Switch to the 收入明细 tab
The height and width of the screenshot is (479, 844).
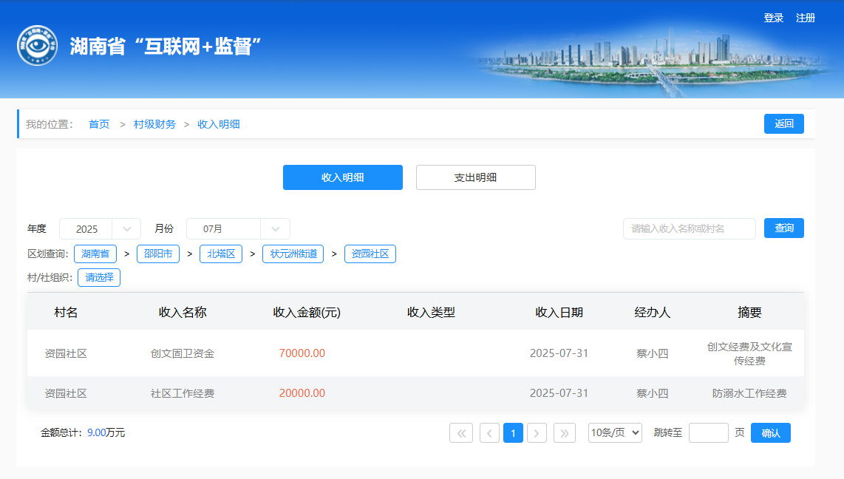click(x=342, y=177)
